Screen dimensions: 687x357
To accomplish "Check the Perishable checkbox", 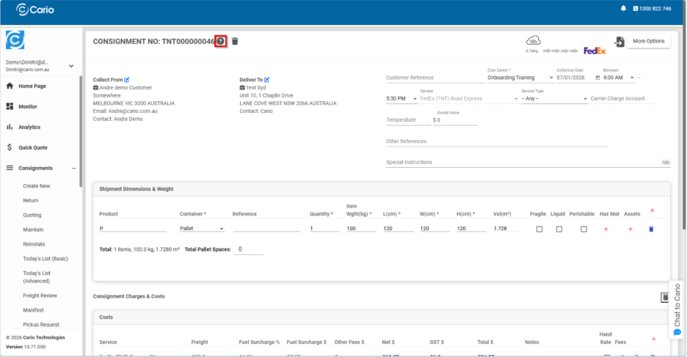I will (584, 229).
